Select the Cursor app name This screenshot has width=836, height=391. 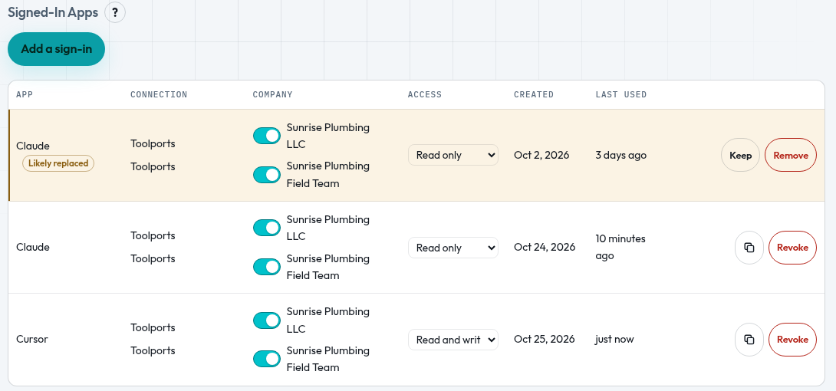[x=32, y=340]
